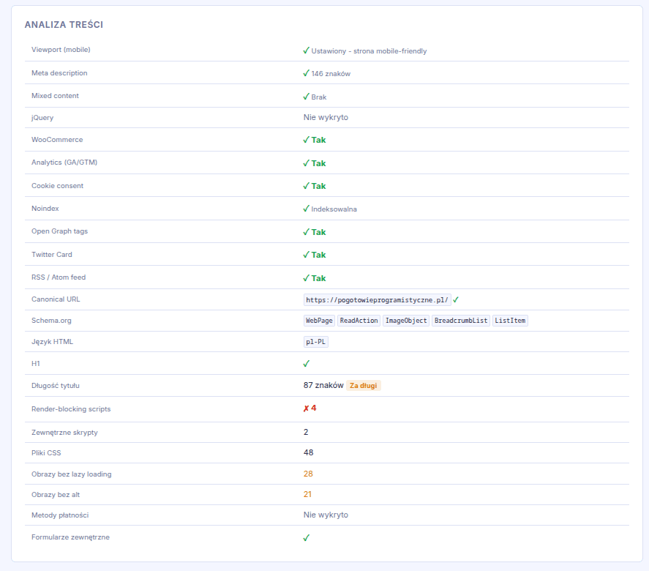
Task: Click the jQuery row label
Action: [42, 118]
